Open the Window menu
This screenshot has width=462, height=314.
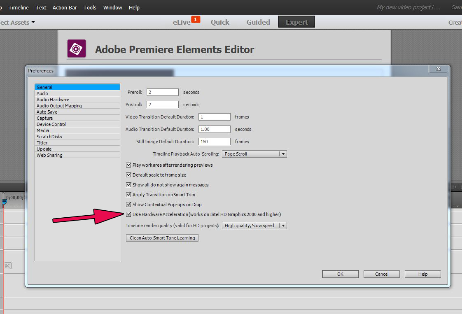click(112, 8)
